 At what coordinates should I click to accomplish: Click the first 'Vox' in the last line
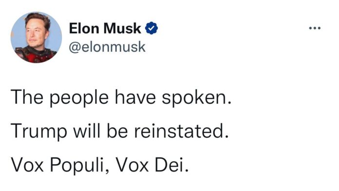(27, 165)
